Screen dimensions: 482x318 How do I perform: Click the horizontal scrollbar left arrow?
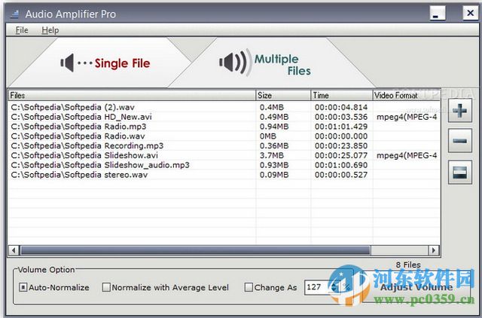click(x=14, y=250)
